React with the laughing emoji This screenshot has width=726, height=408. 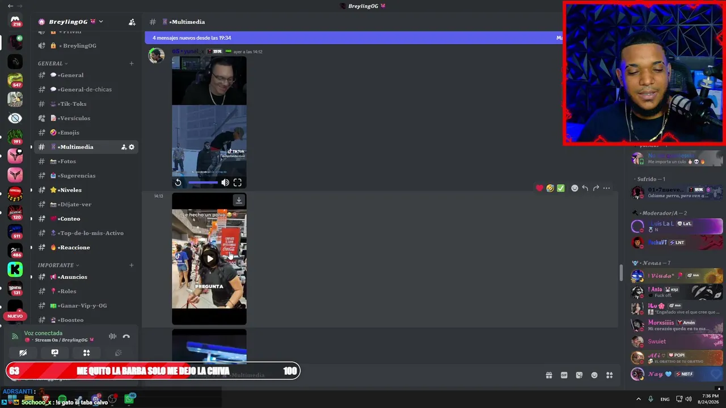(x=550, y=188)
